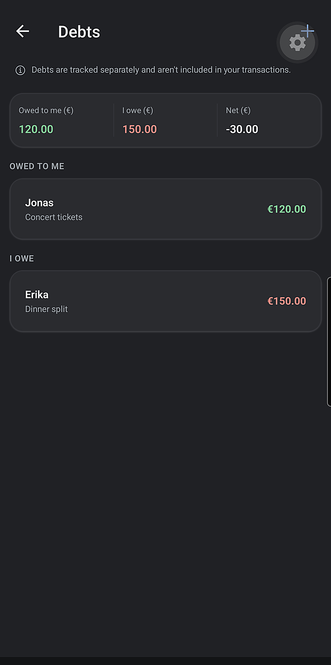Tap the I OWE section header

(x=22, y=259)
